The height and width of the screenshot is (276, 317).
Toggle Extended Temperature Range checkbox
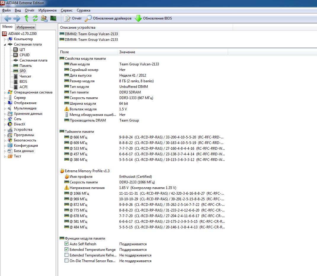point(66,249)
